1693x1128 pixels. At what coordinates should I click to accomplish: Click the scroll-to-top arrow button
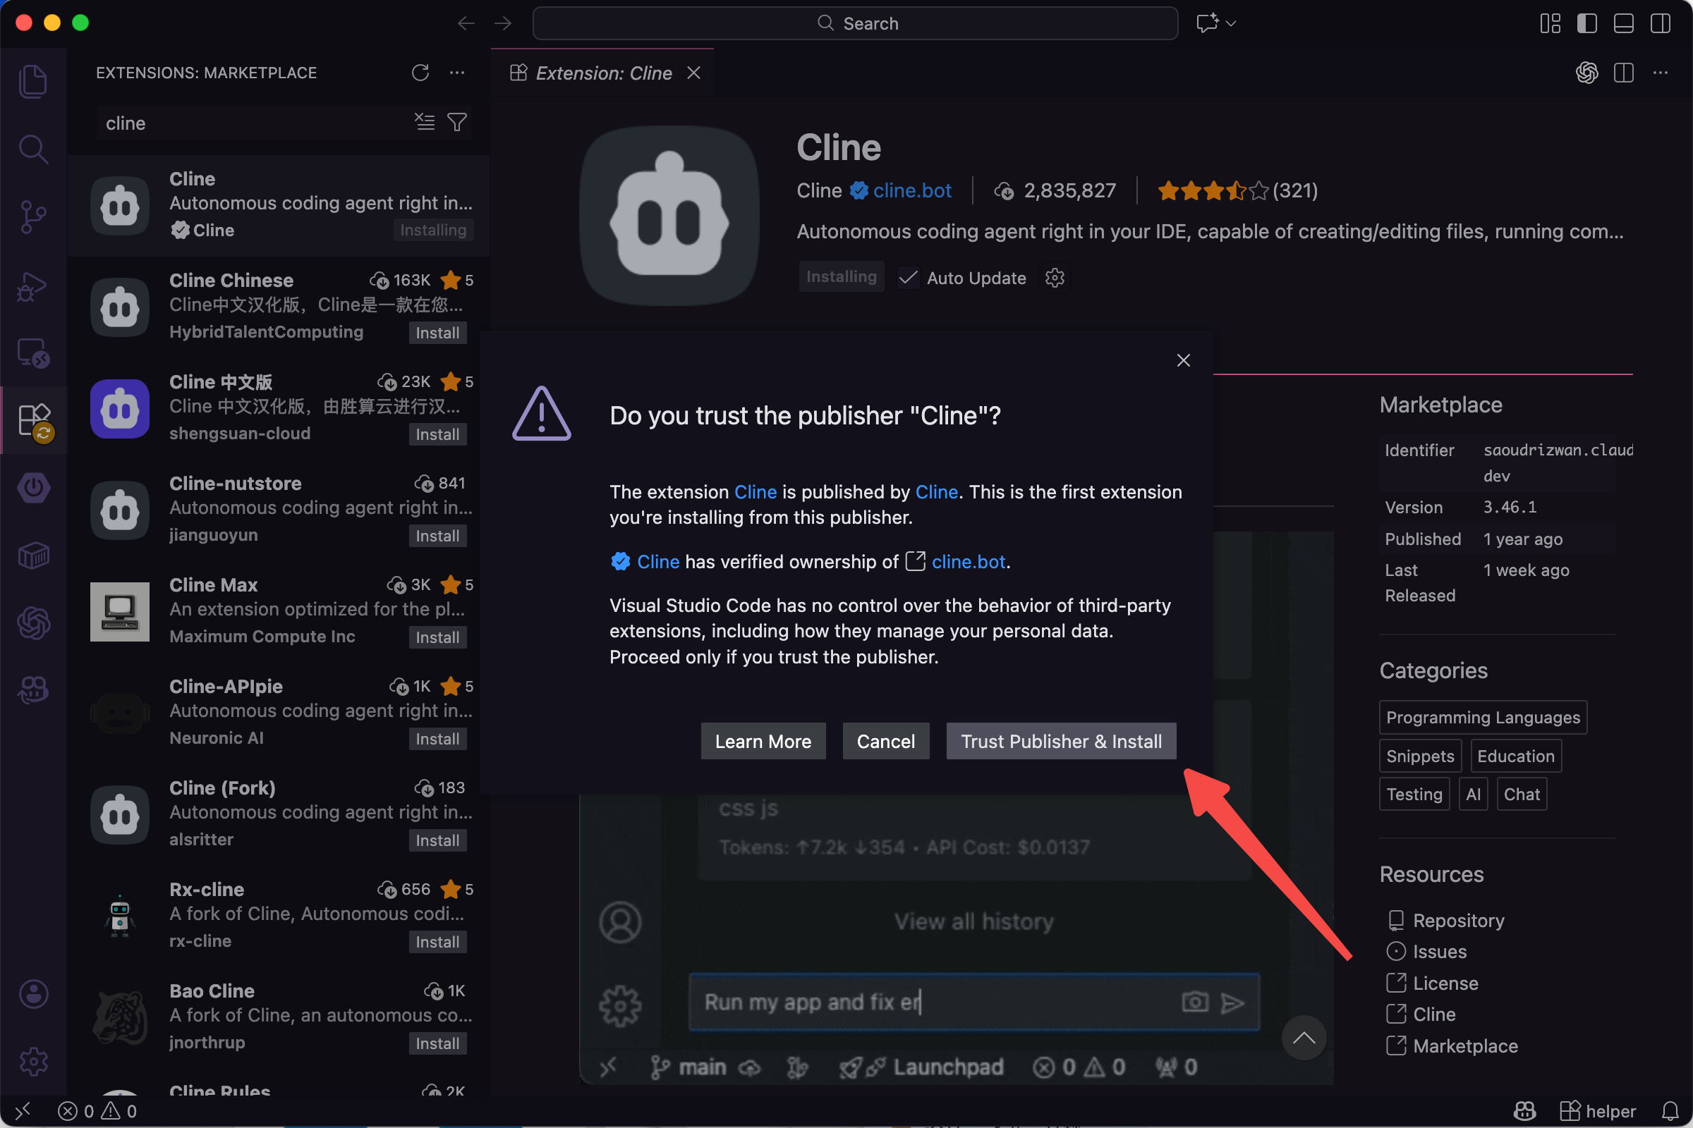pyautogui.click(x=1304, y=1037)
